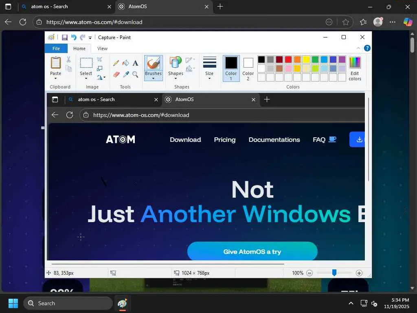Open the Windows Start menu

click(13, 303)
